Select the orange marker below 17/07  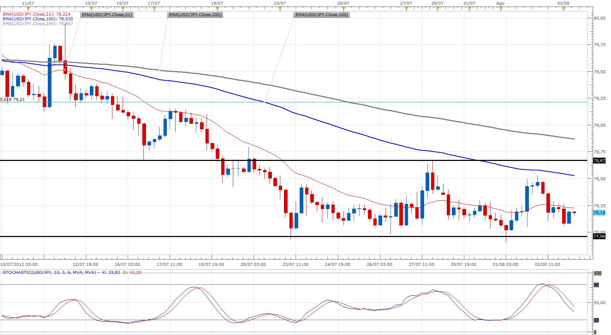pyautogui.click(x=154, y=8)
